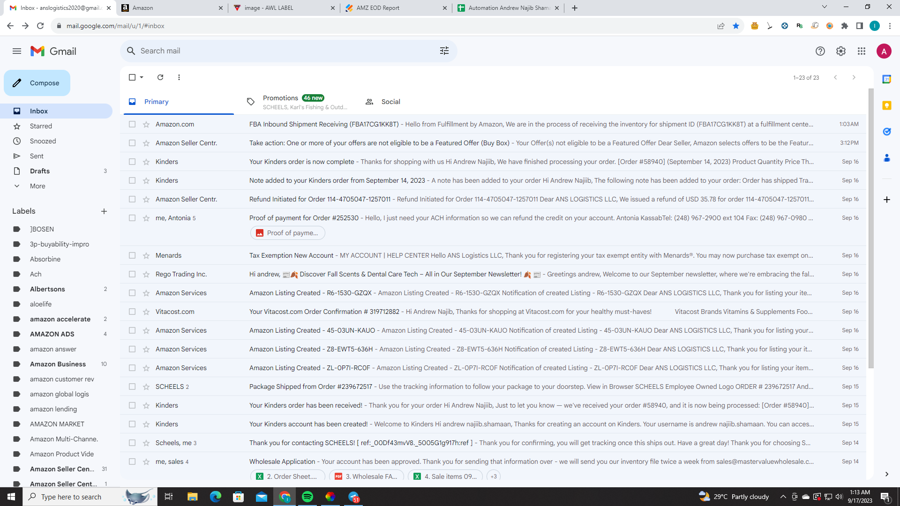Image resolution: width=900 pixels, height=506 pixels.
Task: Check the Refund Initiated email checkbox
Action: [132, 199]
